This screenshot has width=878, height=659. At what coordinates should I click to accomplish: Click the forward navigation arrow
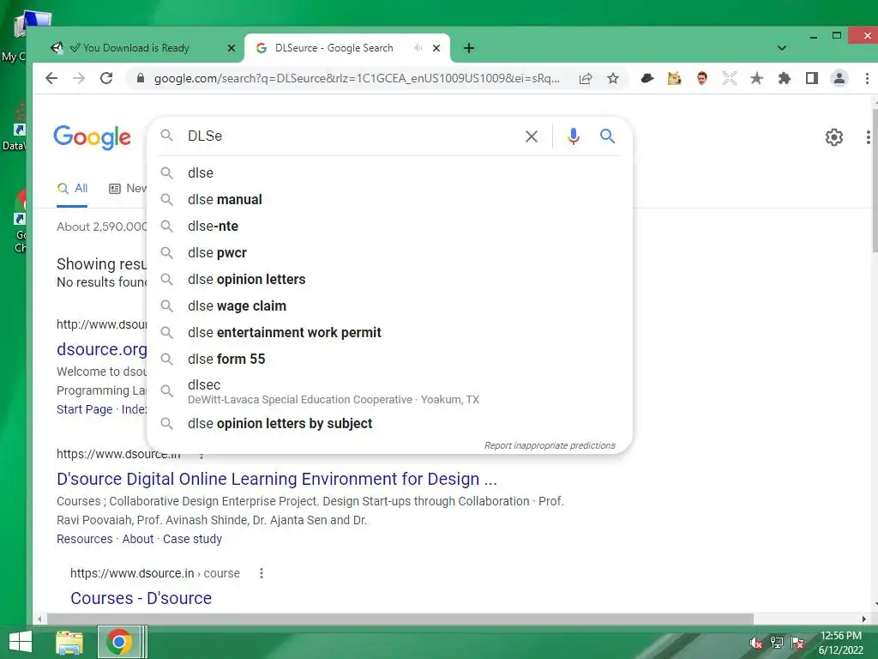click(79, 78)
